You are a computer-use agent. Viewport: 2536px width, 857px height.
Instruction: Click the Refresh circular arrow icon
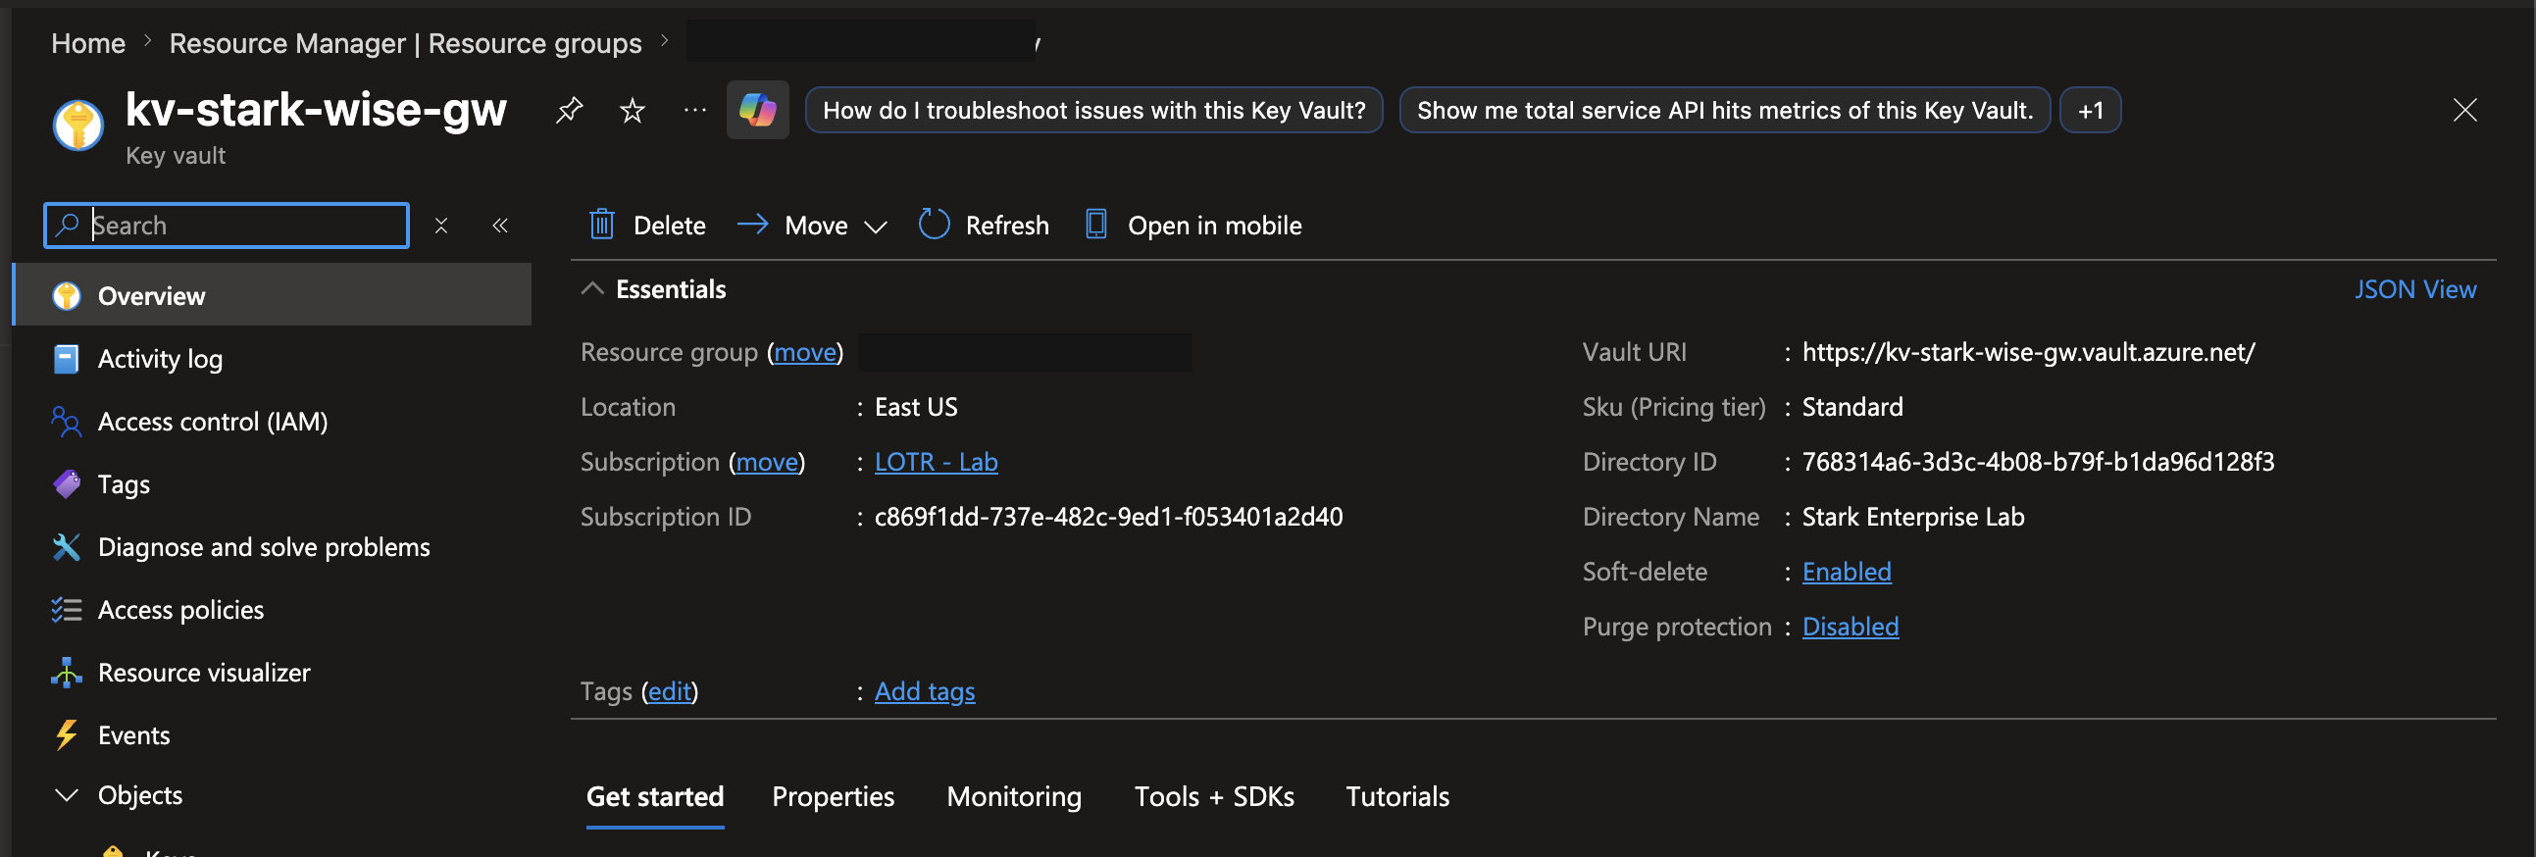coord(934,226)
